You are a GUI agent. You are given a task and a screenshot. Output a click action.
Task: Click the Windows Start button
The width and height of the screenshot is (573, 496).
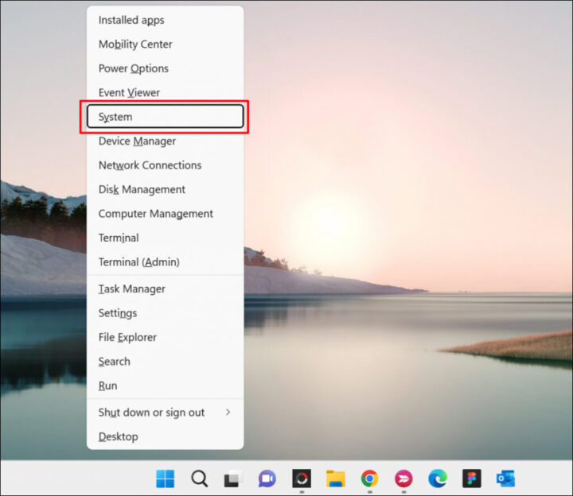[x=166, y=479]
